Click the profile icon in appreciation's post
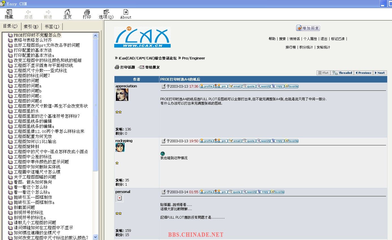 point(207,86)
